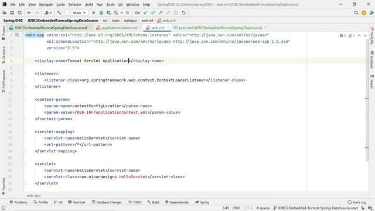The width and height of the screenshot is (375, 211).
Task: Open Search Everywhere magnifier icon
Action: pyautogui.click(x=356, y=13)
